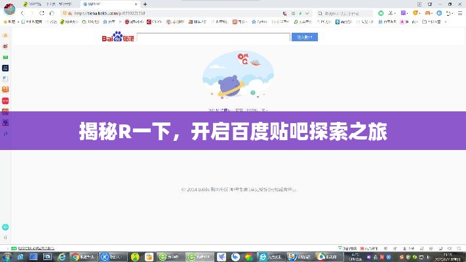Open Internet Explorer from the taskbar
The height and width of the screenshot is (262, 466).
(x=62, y=257)
